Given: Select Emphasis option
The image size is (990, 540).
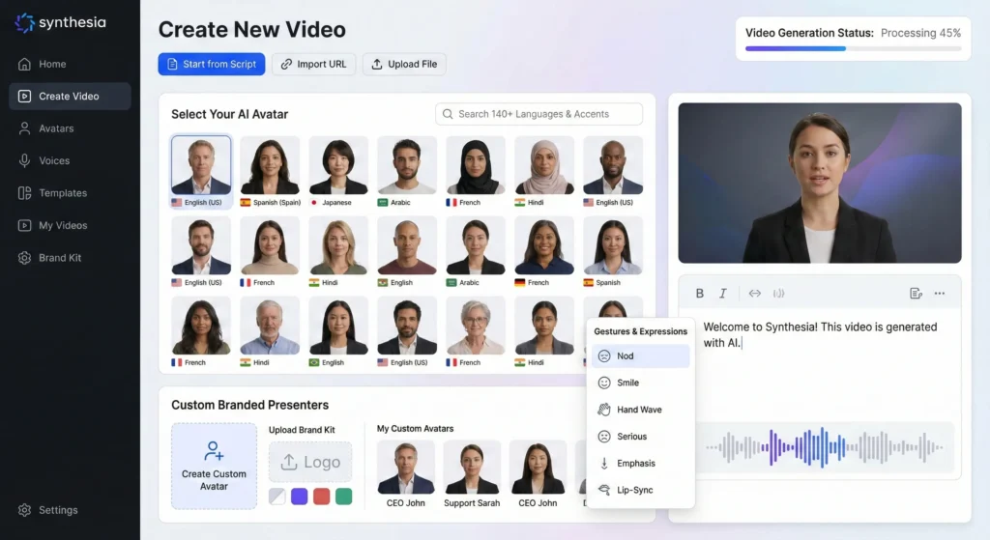Looking at the screenshot, I should 640,463.
